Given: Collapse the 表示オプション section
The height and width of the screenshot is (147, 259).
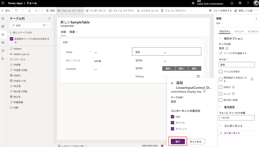Looking at the screenshot, I should [220, 38].
